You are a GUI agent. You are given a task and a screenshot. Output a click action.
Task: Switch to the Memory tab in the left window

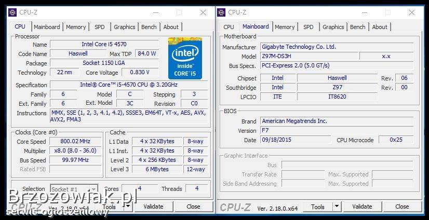point(76,27)
